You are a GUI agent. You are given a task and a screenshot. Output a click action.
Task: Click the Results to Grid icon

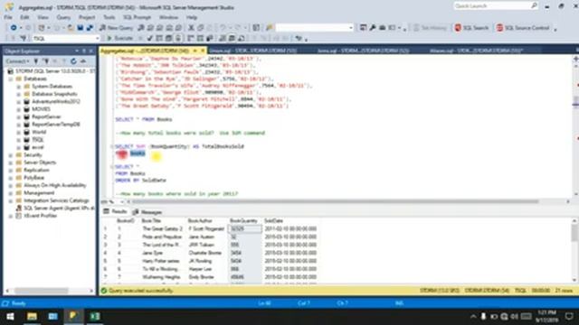click(232, 38)
